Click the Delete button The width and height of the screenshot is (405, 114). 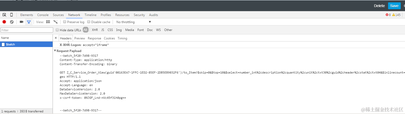point(379,6)
